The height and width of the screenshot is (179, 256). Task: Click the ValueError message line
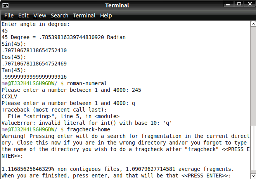coord(86,123)
